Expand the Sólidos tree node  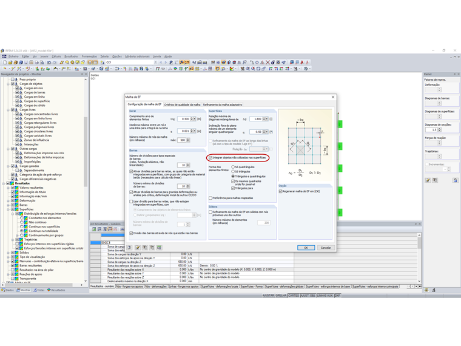[8, 253]
